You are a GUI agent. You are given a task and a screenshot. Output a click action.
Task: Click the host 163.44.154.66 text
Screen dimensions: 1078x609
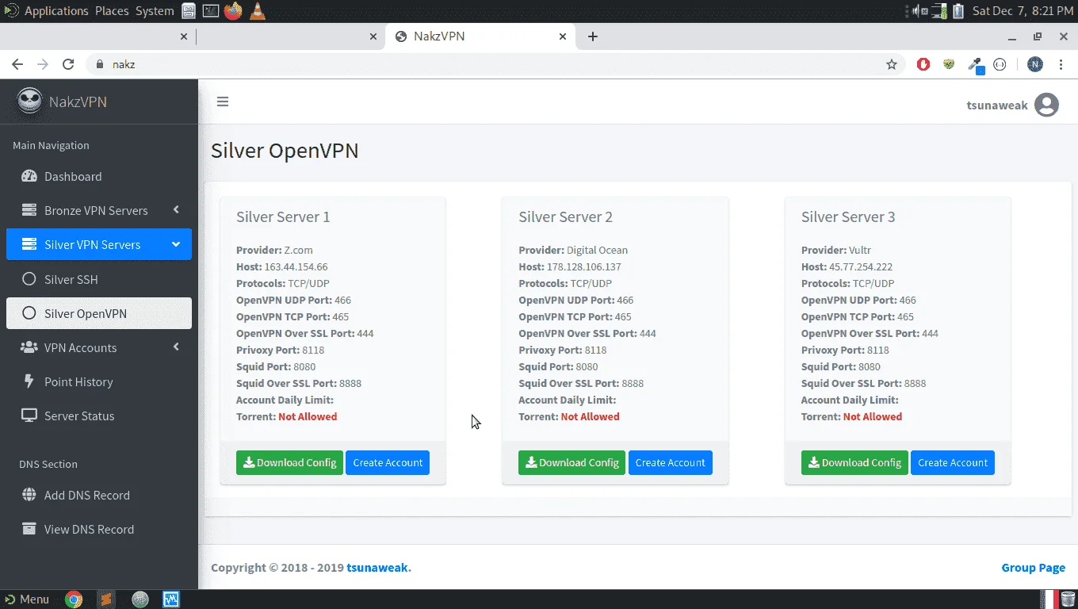(x=296, y=266)
